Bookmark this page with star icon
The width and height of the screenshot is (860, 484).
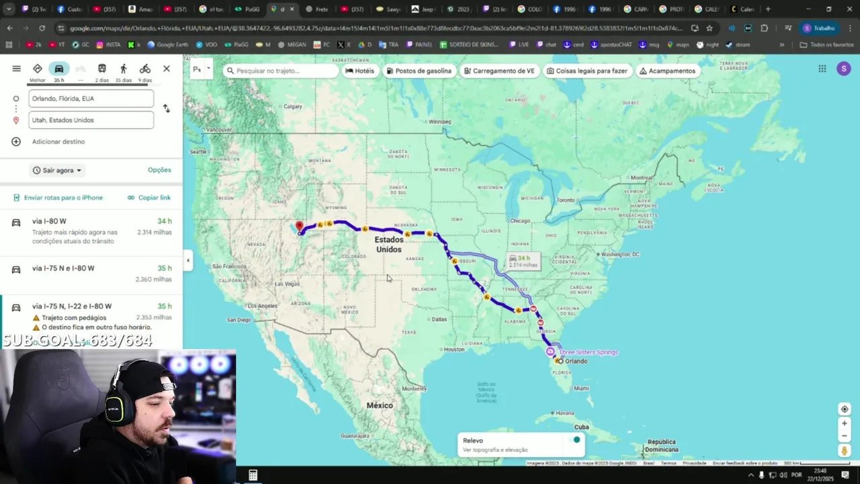(709, 28)
